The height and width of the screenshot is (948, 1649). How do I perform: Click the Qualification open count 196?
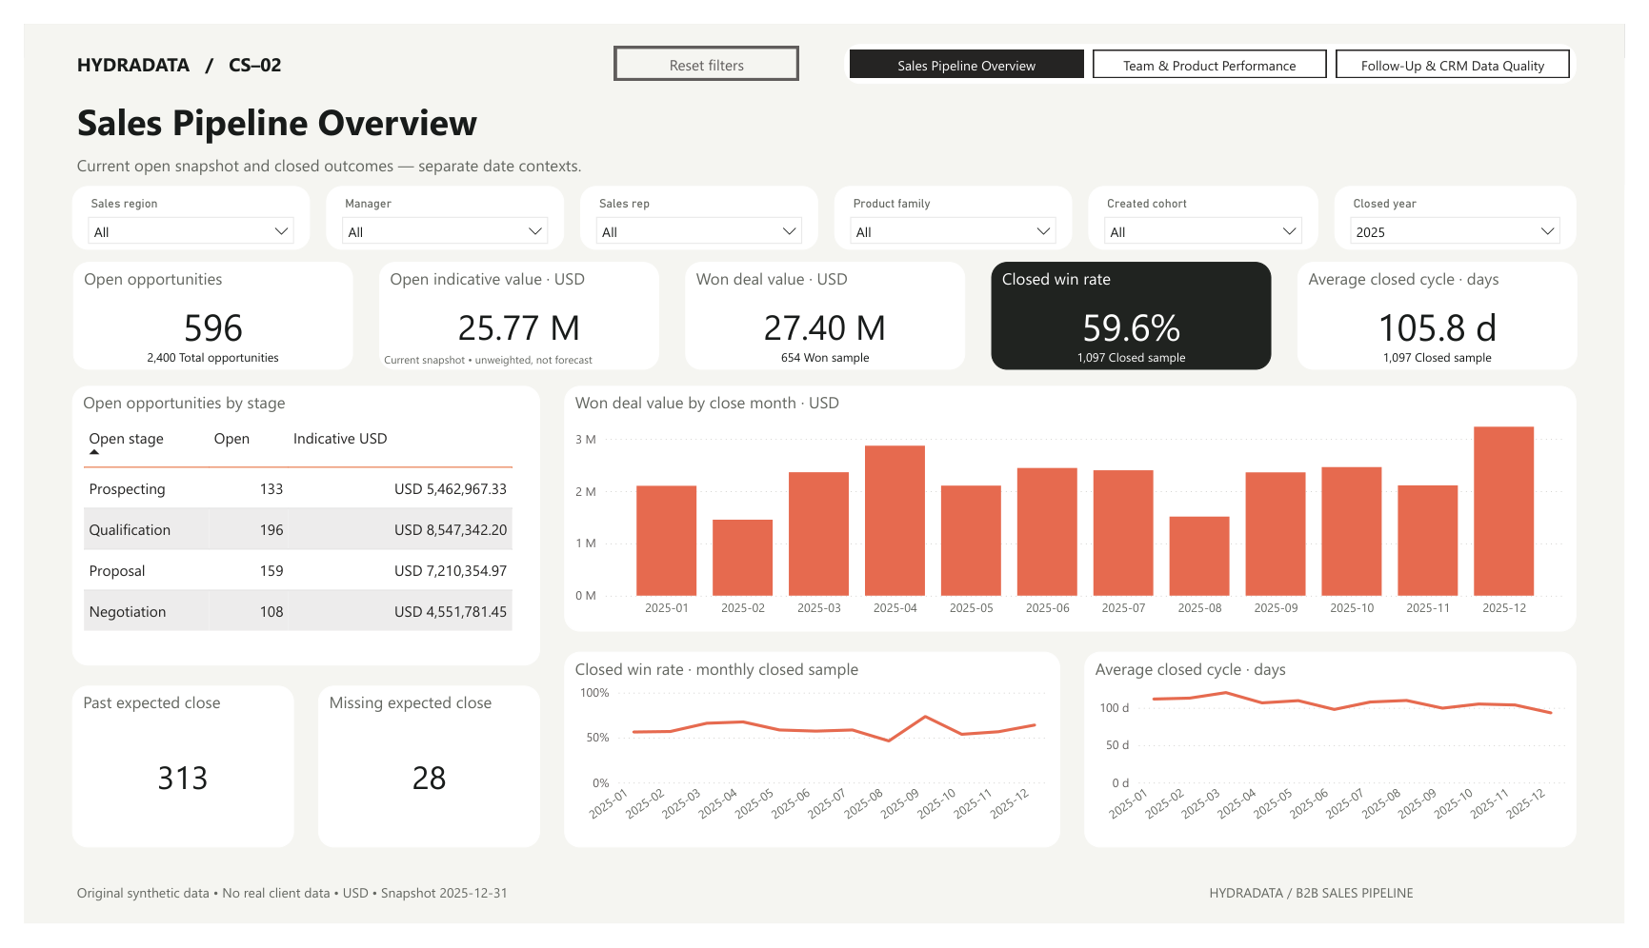(271, 530)
